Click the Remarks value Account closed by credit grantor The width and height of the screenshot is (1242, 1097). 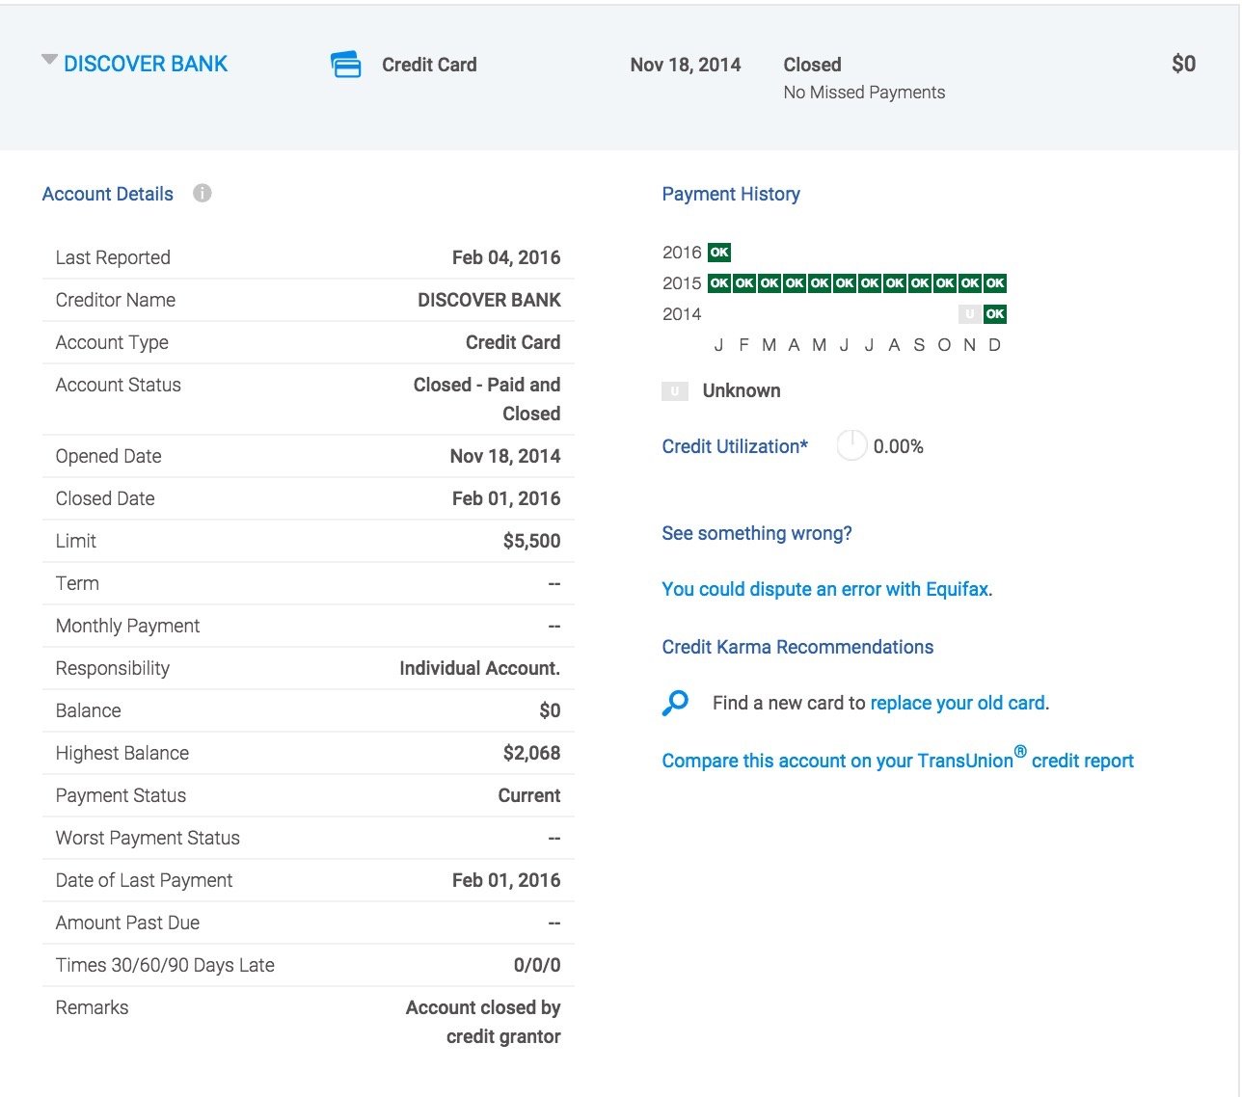click(483, 1022)
